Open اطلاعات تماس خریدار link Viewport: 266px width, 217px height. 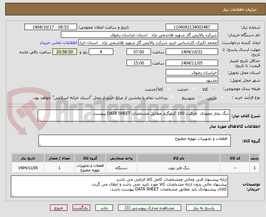tap(58, 43)
